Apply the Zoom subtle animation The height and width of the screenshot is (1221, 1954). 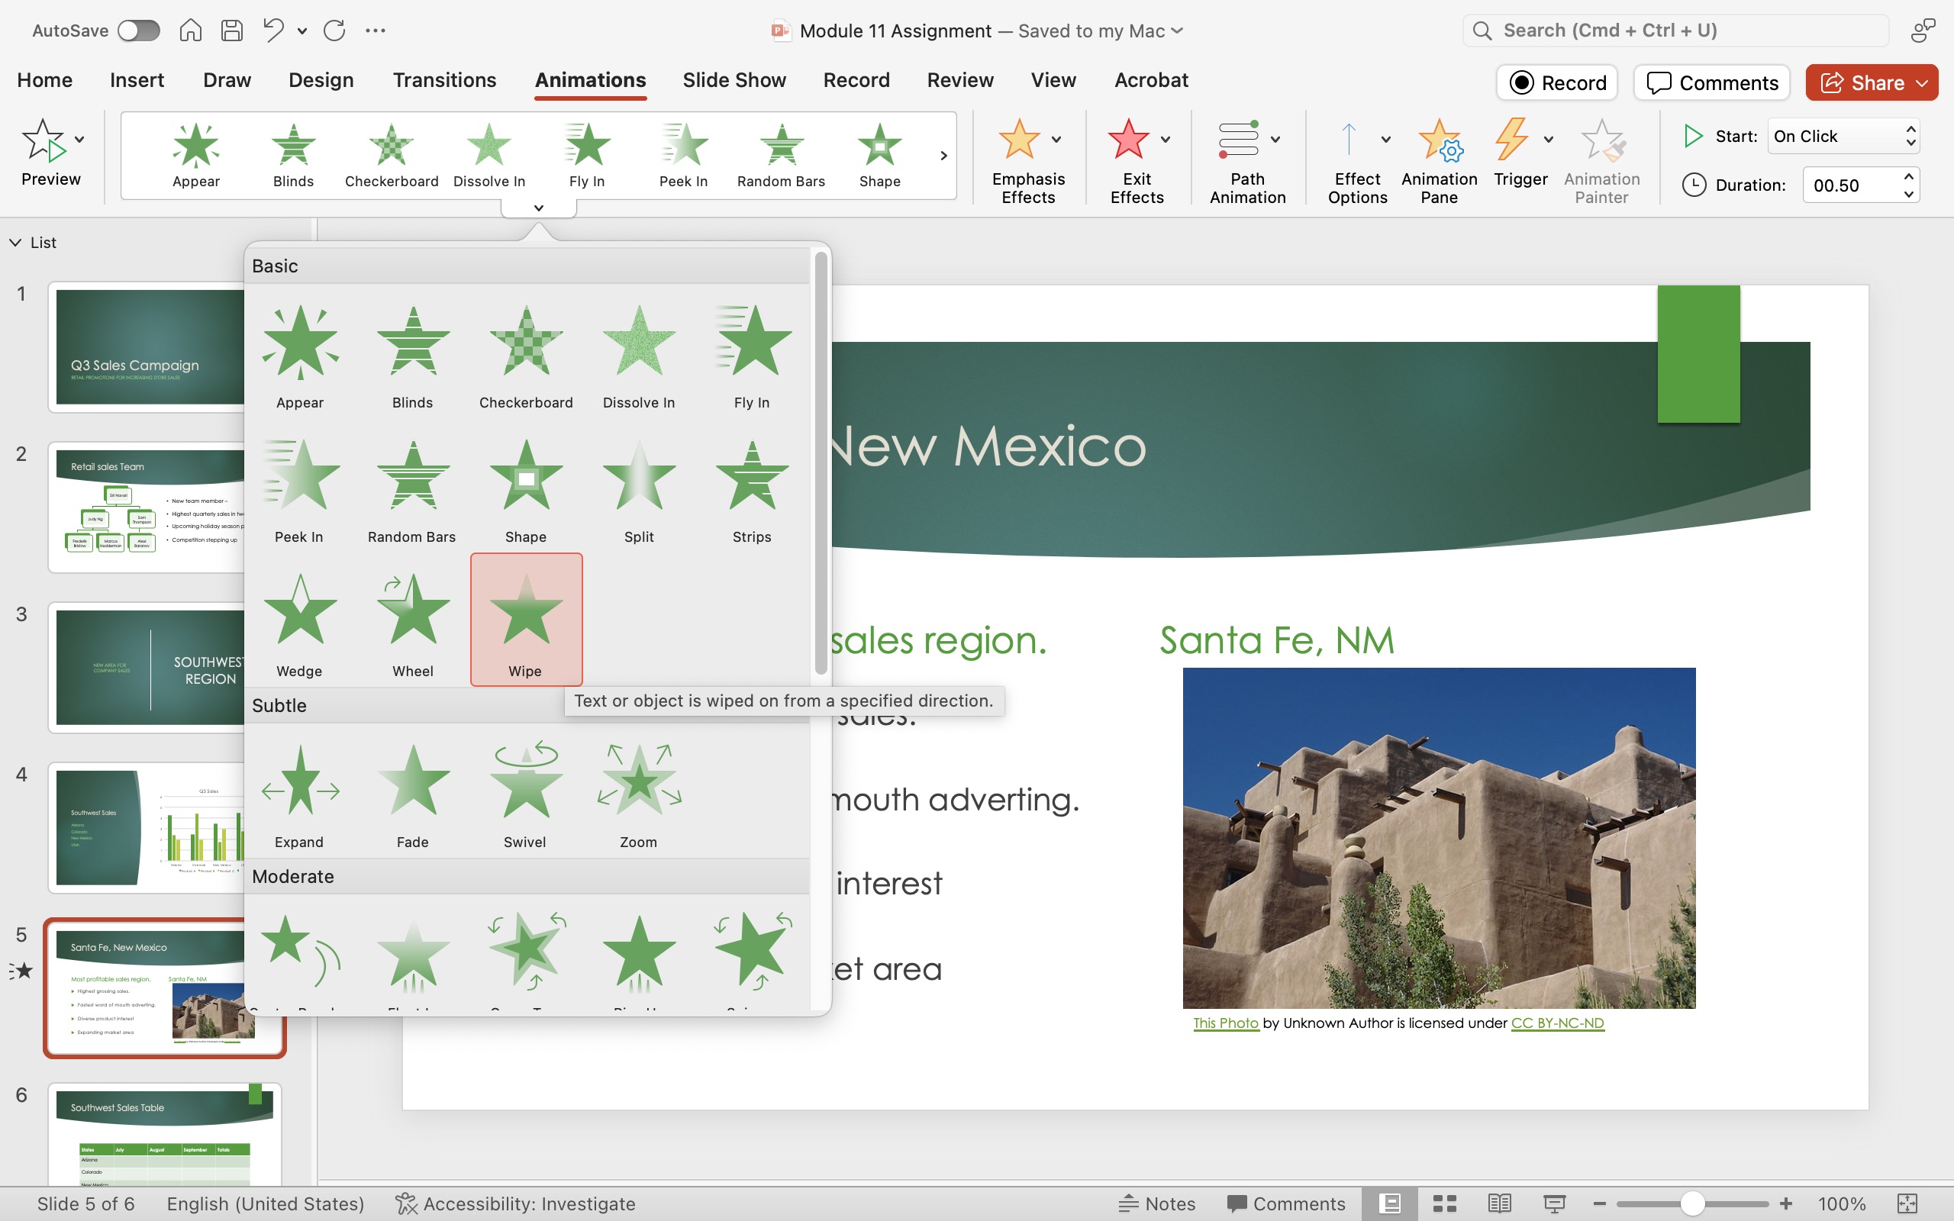tap(639, 795)
